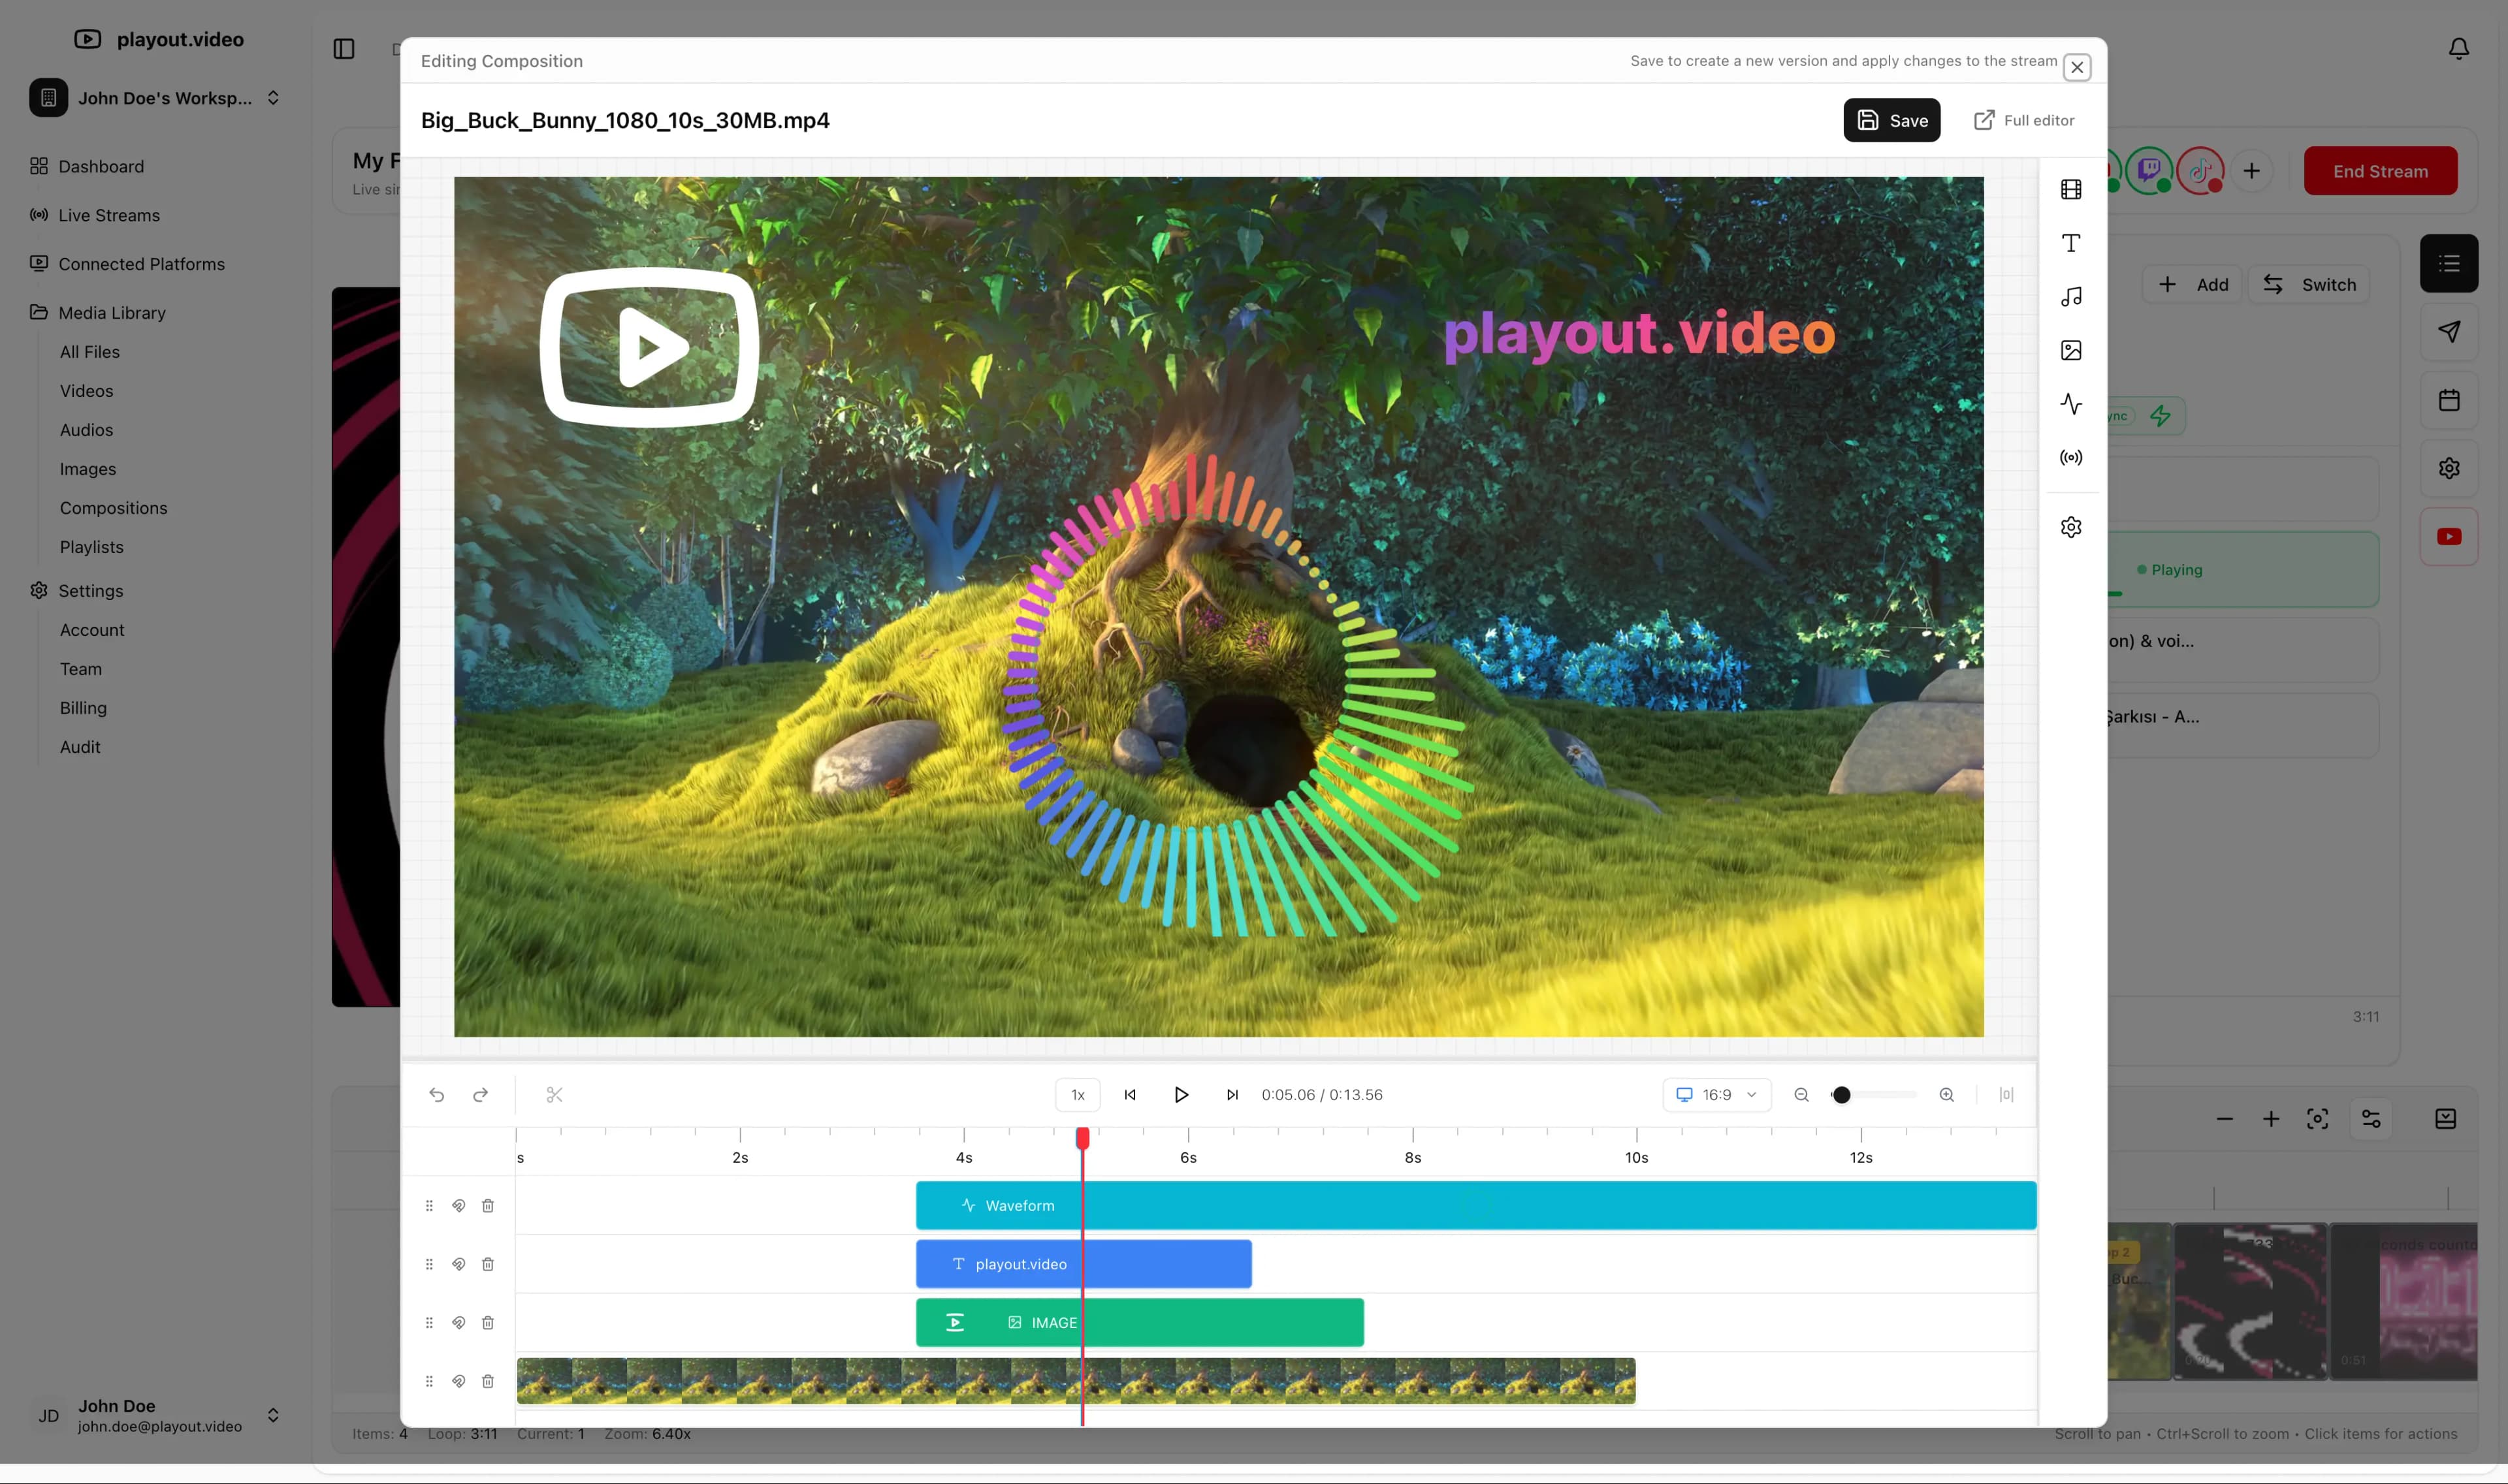Open the 16:9 aspect ratio dropdown
The width and height of the screenshot is (2508, 1484).
click(x=1716, y=1094)
